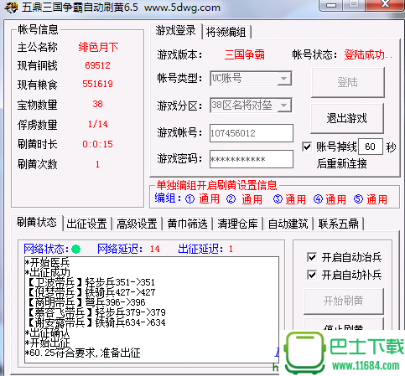Toggle 开启自动补兵 checkbox

point(312,275)
